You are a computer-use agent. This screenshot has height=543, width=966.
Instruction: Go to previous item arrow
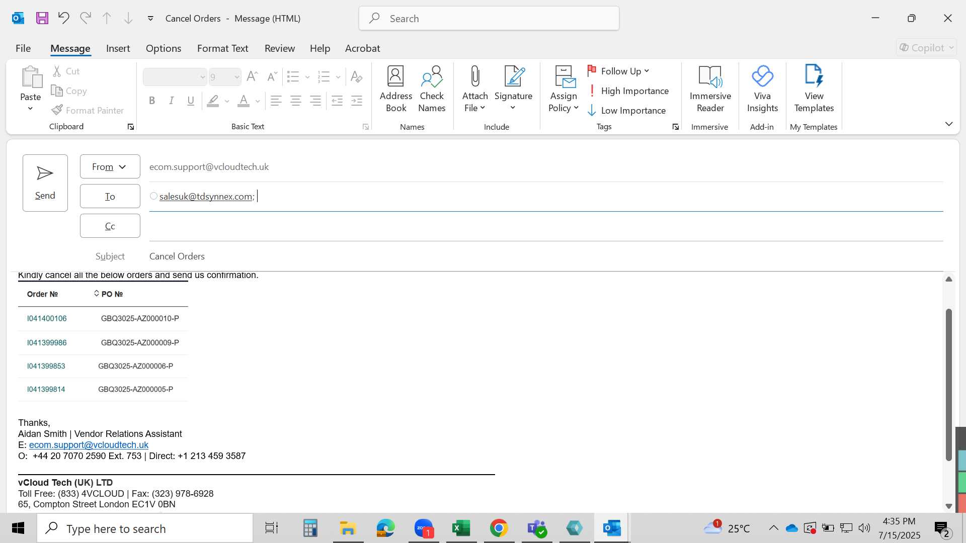click(107, 18)
